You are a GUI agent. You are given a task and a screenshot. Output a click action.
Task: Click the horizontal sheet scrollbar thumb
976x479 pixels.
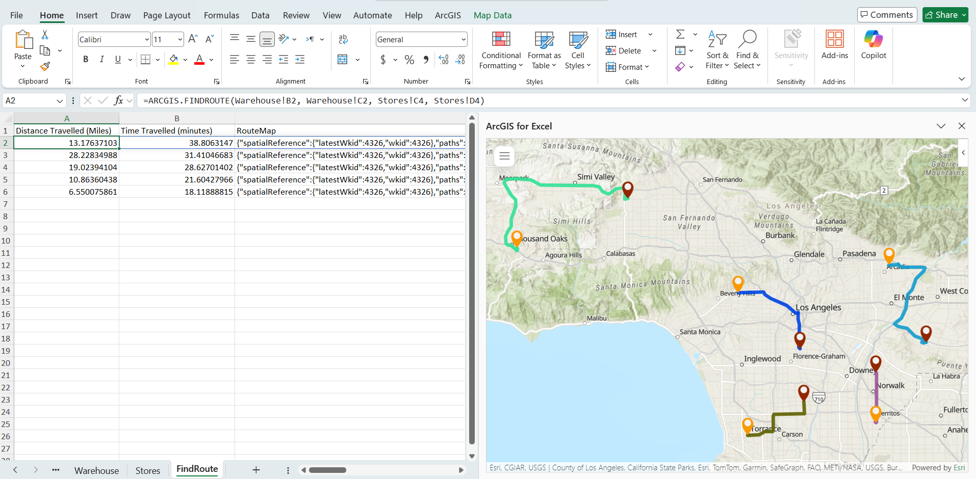(x=327, y=470)
